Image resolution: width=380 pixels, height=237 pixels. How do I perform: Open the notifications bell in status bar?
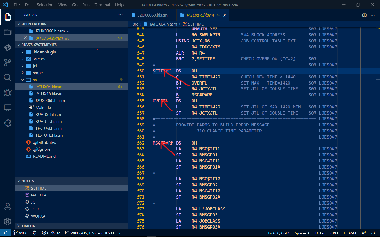[x=373, y=233]
